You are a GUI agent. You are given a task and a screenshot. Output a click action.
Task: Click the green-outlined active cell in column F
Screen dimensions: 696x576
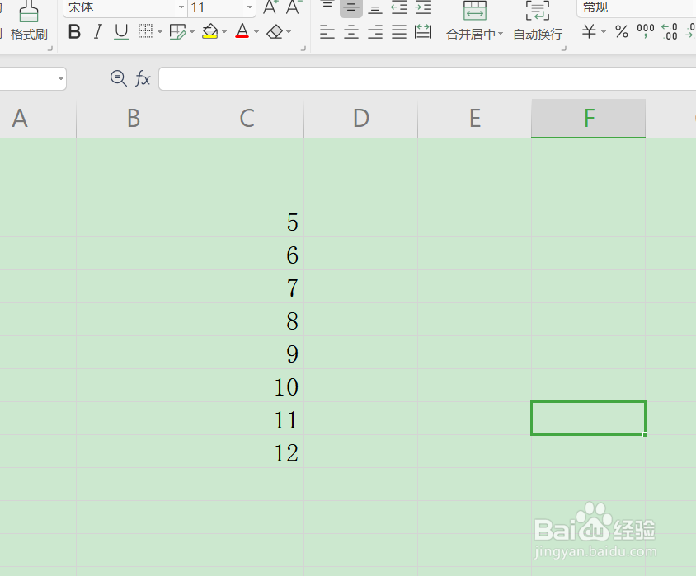tap(588, 418)
